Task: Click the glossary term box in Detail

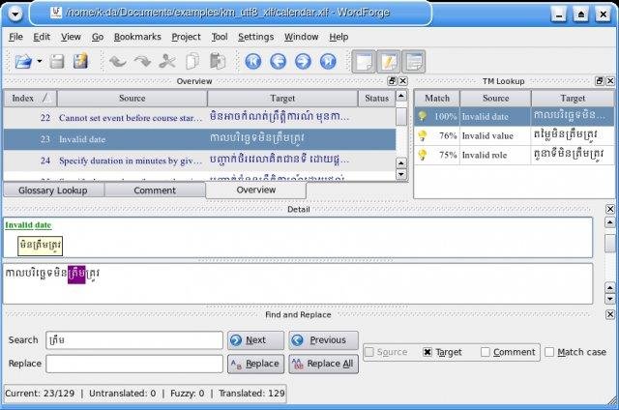Action: pyautogui.click(x=41, y=246)
